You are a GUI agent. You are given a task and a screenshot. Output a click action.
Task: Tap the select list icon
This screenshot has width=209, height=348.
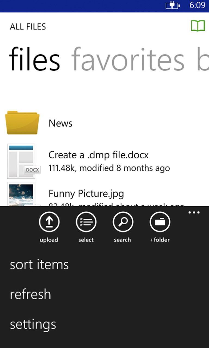tap(86, 222)
